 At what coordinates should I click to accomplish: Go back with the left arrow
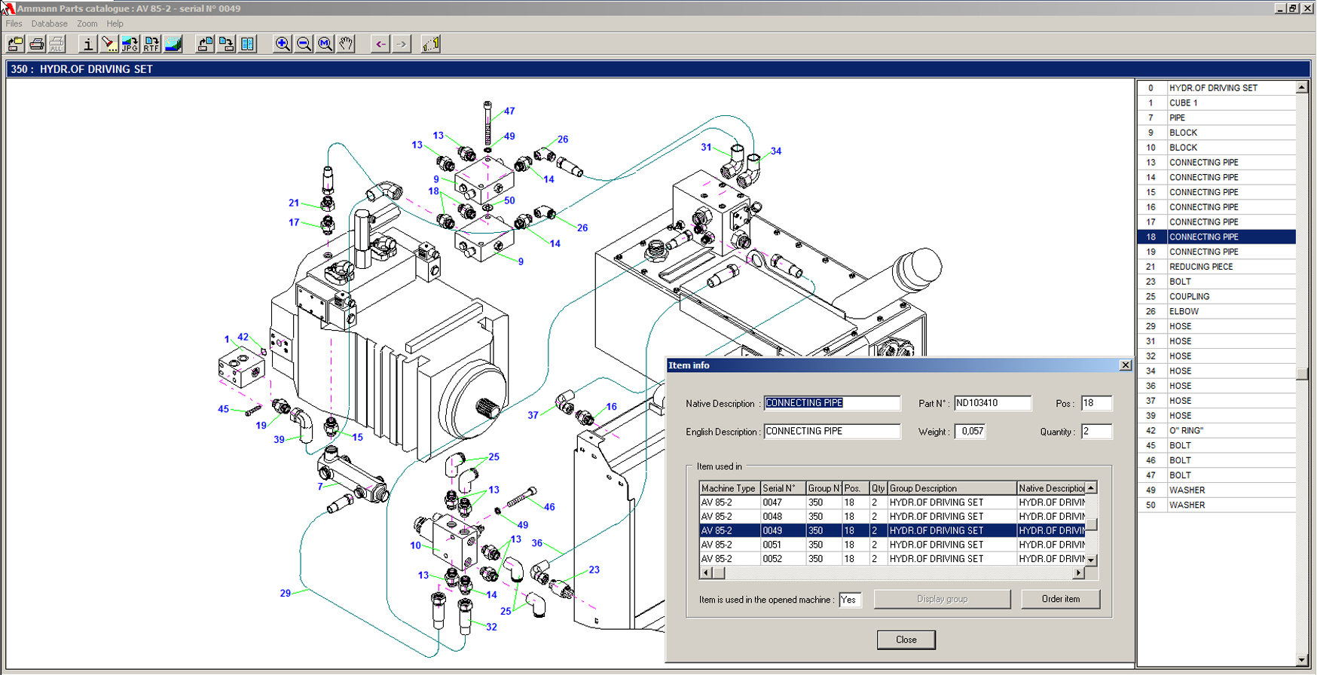pyautogui.click(x=380, y=44)
